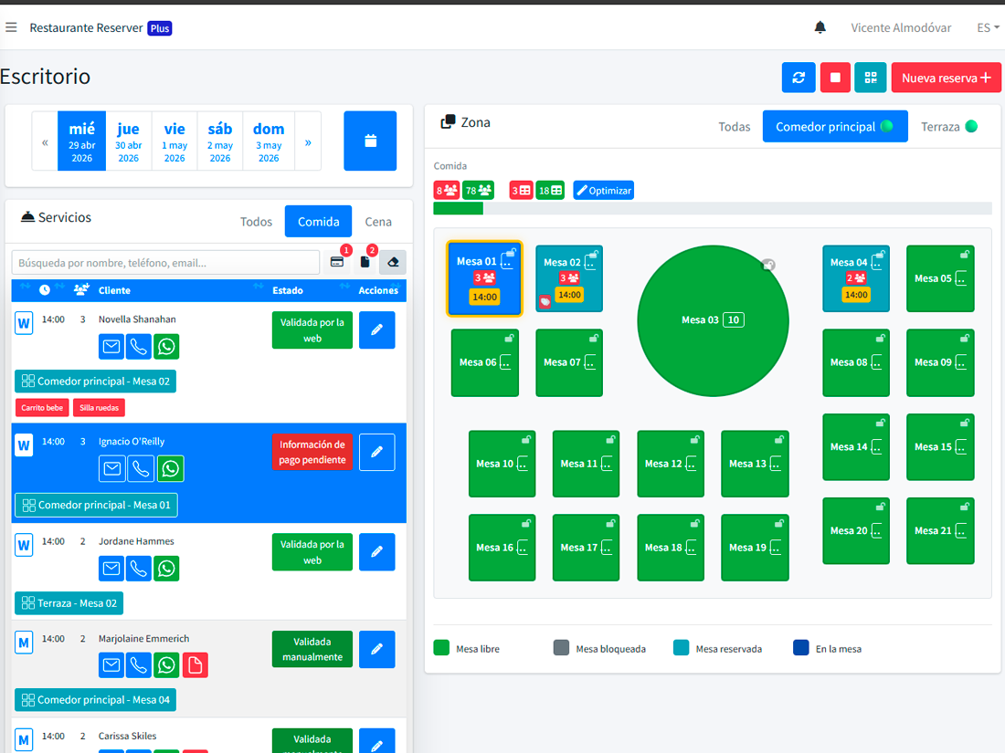
Task: WhatsApp Novella Shanahan
Action: point(166,347)
